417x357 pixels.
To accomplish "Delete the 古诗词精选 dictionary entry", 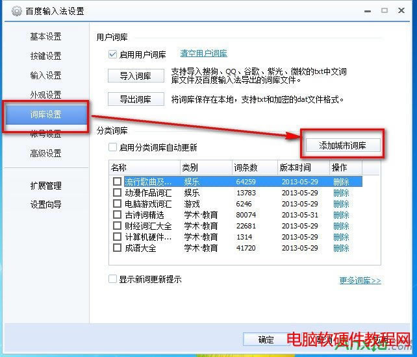I will coord(341,215).
